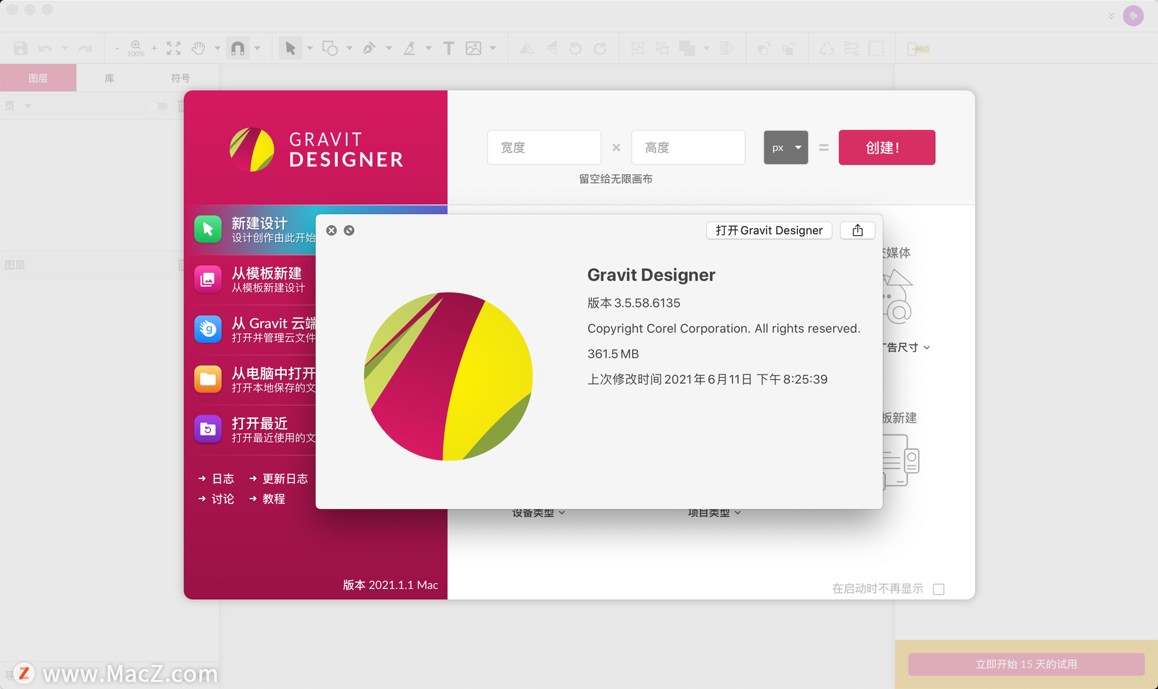Open dropdown beside Shape tool

[349, 48]
